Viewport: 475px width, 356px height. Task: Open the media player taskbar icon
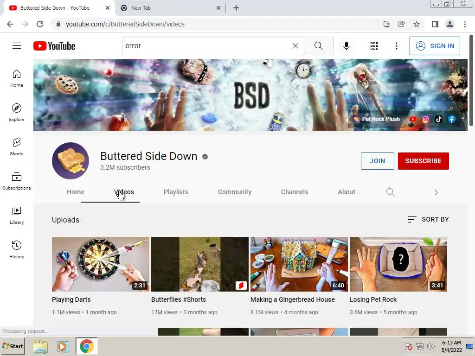(x=63, y=346)
